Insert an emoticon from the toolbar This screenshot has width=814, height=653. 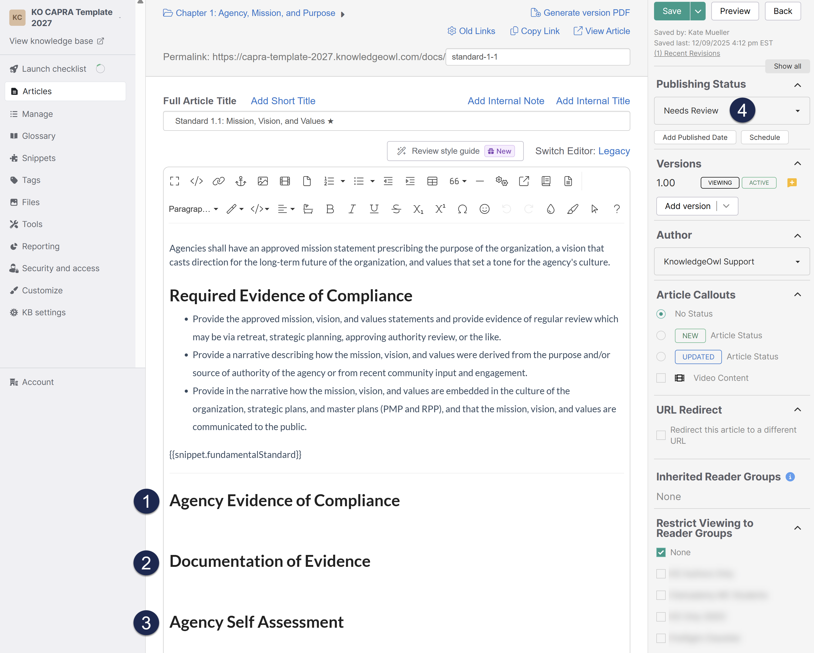[x=484, y=209]
